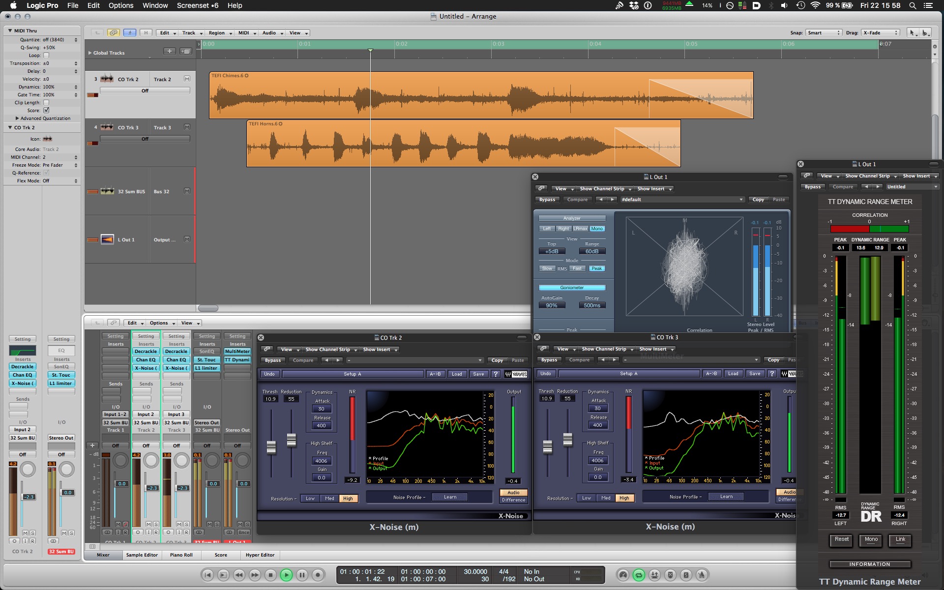Open the Drag dropdown set to X-Fade

880,33
